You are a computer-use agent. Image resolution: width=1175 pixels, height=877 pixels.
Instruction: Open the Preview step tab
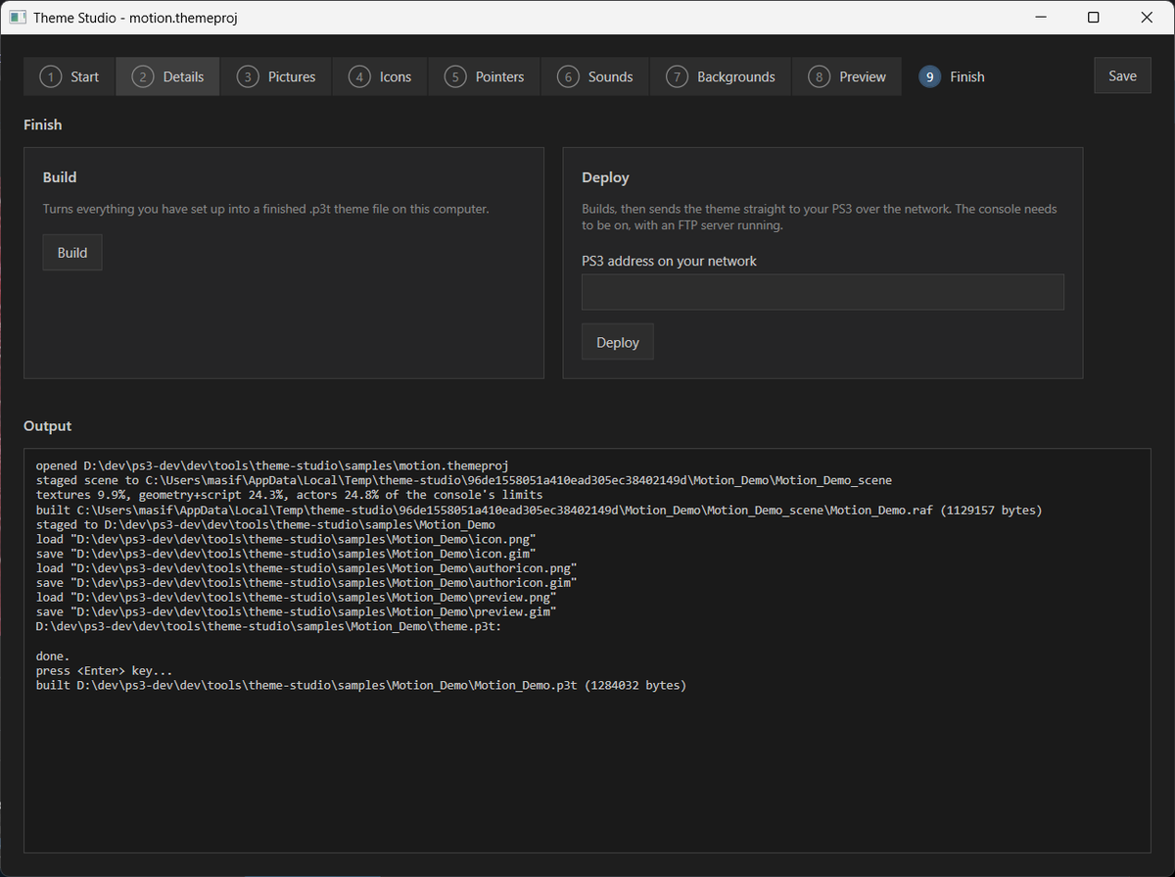coord(847,76)
